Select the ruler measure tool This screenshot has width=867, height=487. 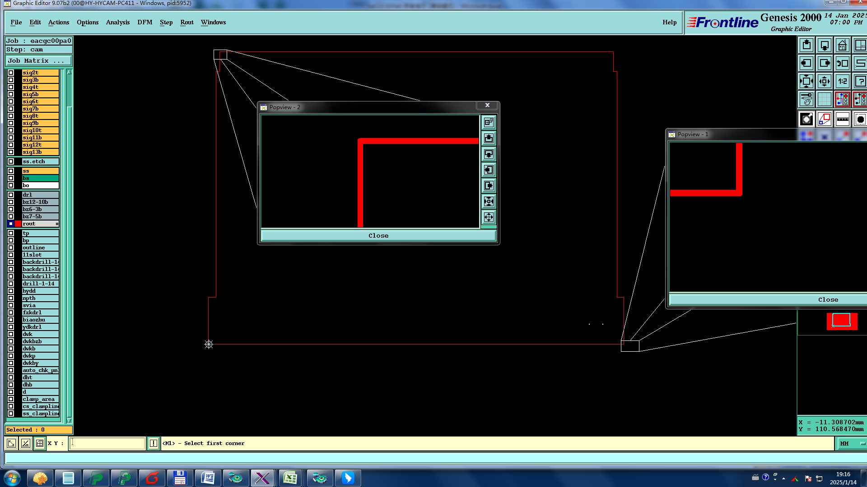point(842,119)
